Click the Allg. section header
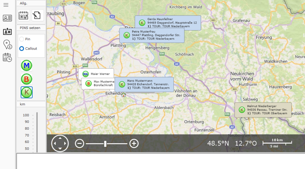Image resolution: width=305 pixels, height=169 pixels. click(x=31, y=3)
